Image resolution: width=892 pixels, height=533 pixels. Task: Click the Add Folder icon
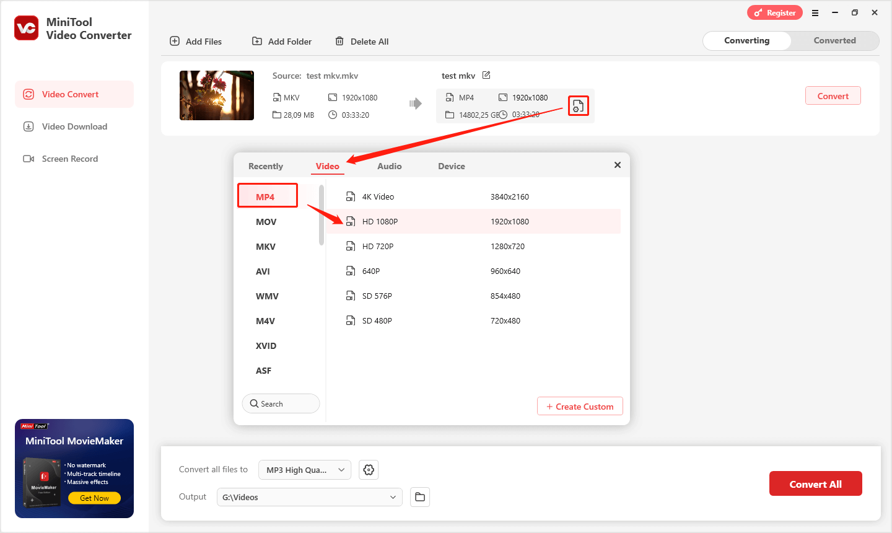(x=257, y=41)
